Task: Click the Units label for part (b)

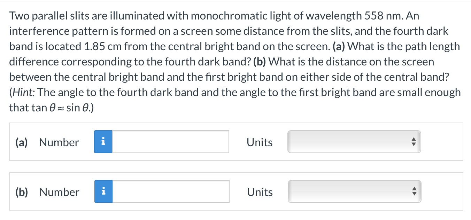Action: coord(259,192)
